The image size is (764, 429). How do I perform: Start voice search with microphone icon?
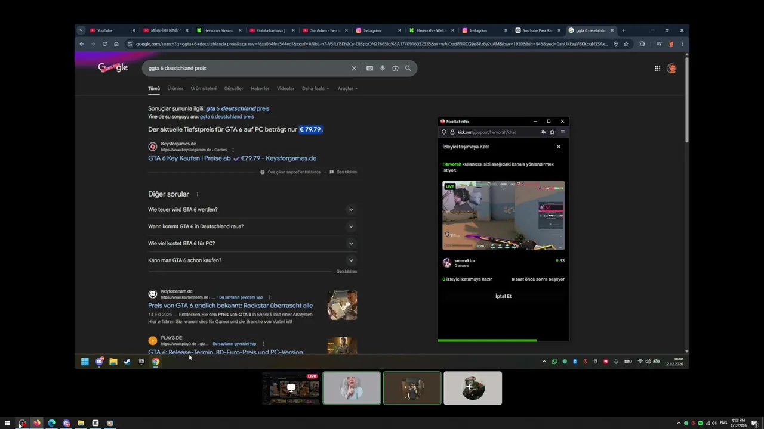pos(383,68)
